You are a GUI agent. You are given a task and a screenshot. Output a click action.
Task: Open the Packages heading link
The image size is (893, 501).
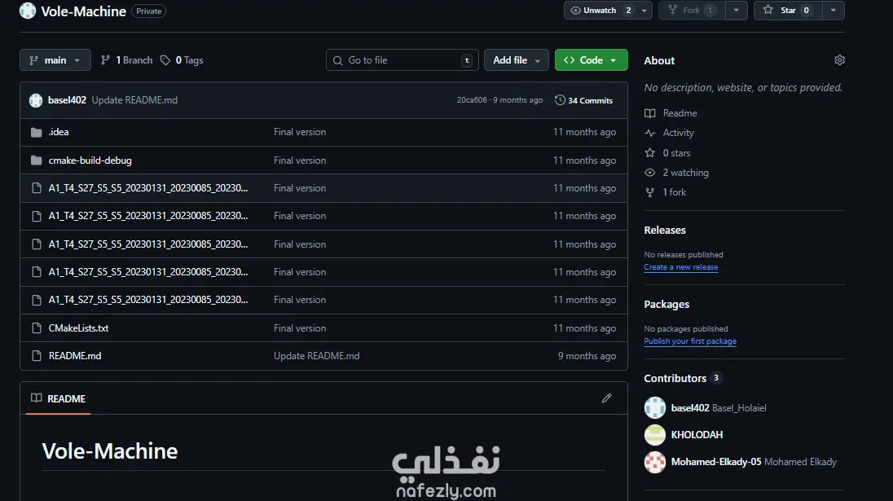666,305
